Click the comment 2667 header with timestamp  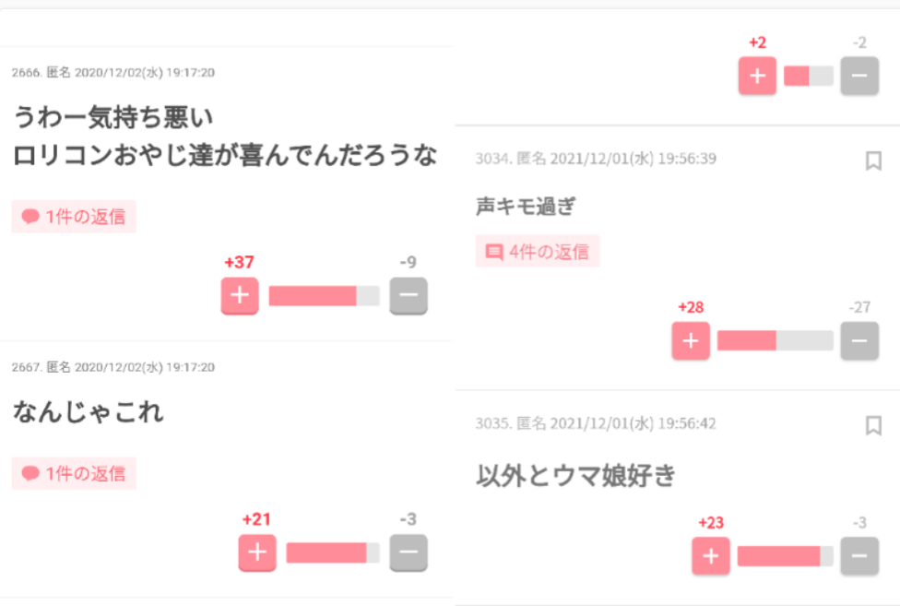tap(113, 367)
